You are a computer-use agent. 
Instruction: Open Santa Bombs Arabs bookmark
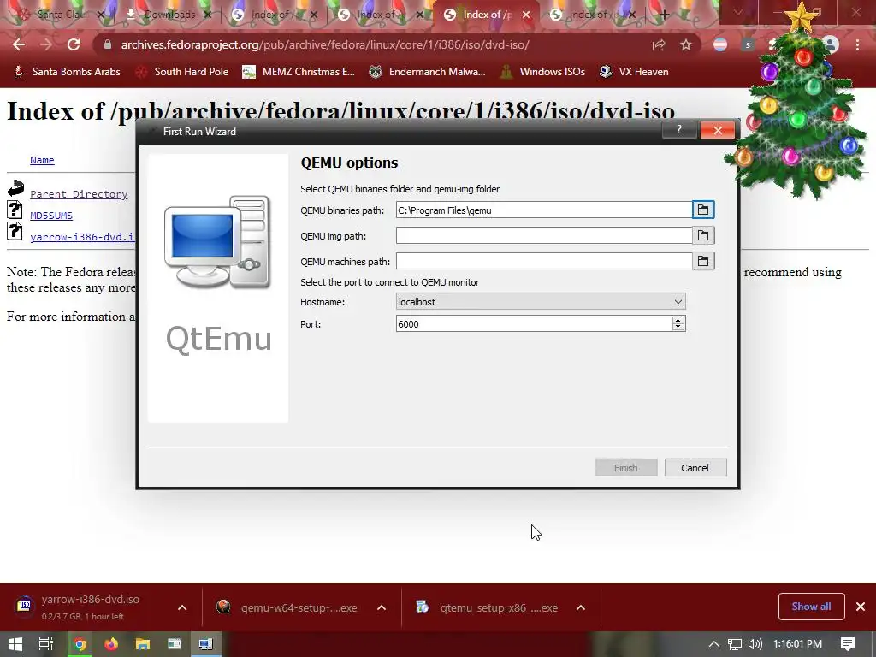coord(67,72)
